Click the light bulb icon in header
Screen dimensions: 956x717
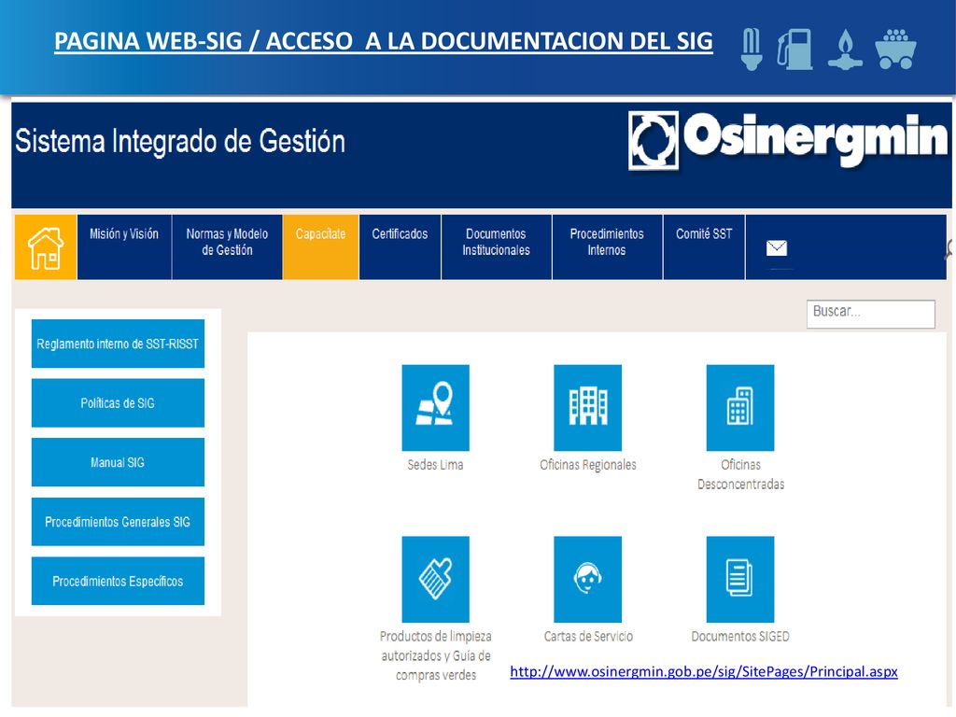pos(752,49)
